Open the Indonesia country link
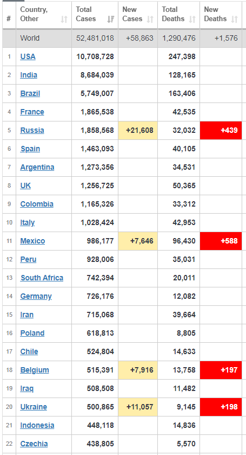 pos(37,425)
